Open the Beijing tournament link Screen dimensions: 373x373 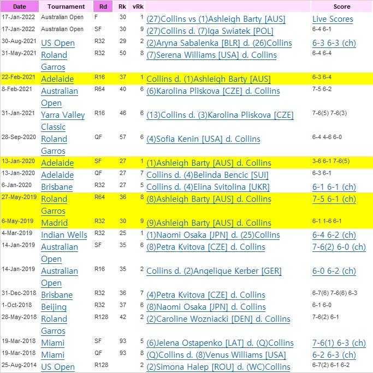click(x=54, y=307)
